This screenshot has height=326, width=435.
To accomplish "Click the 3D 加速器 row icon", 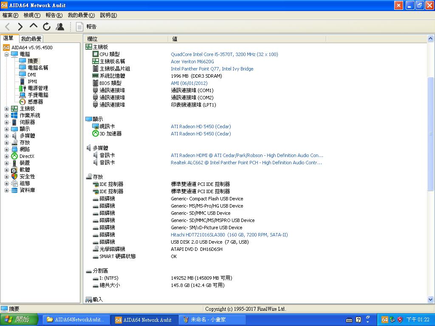I will 96,134.
